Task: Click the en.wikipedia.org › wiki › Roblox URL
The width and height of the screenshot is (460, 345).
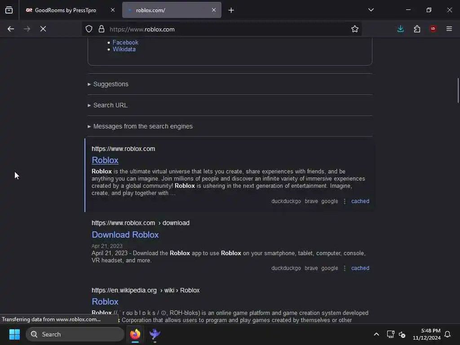Action: pyautogui.click(x=146, y=291)
